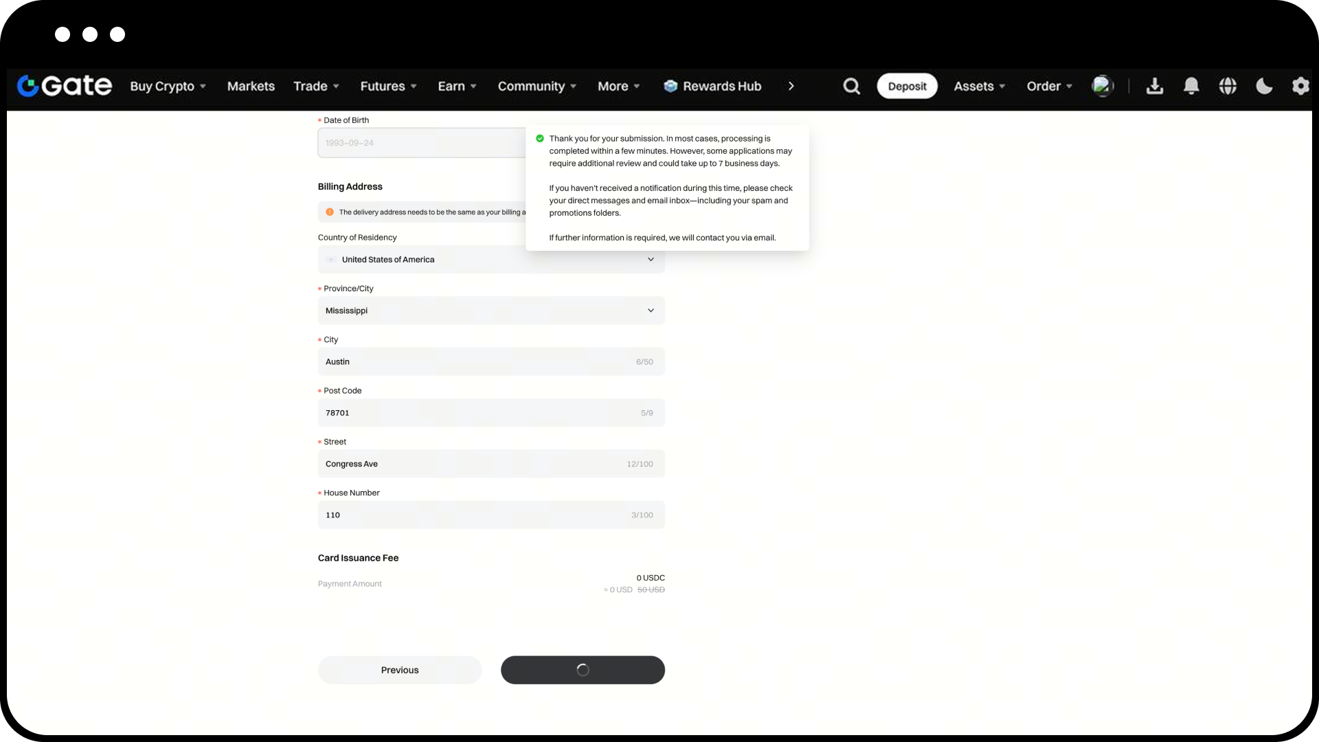Open the download app icon
Screen dimensions: 1319x742
tap(1155, 86)
